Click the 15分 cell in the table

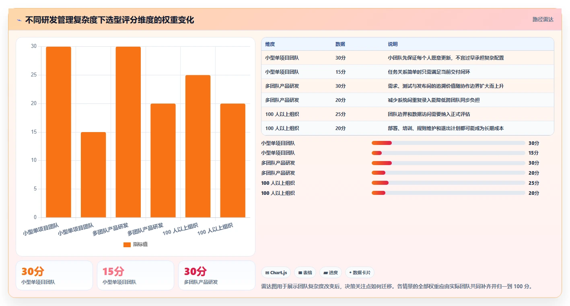pos(340,72)
